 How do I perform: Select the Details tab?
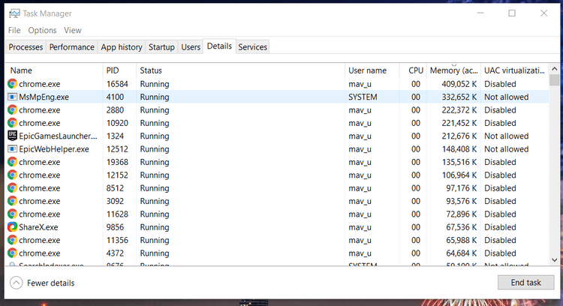pos(219,46)
